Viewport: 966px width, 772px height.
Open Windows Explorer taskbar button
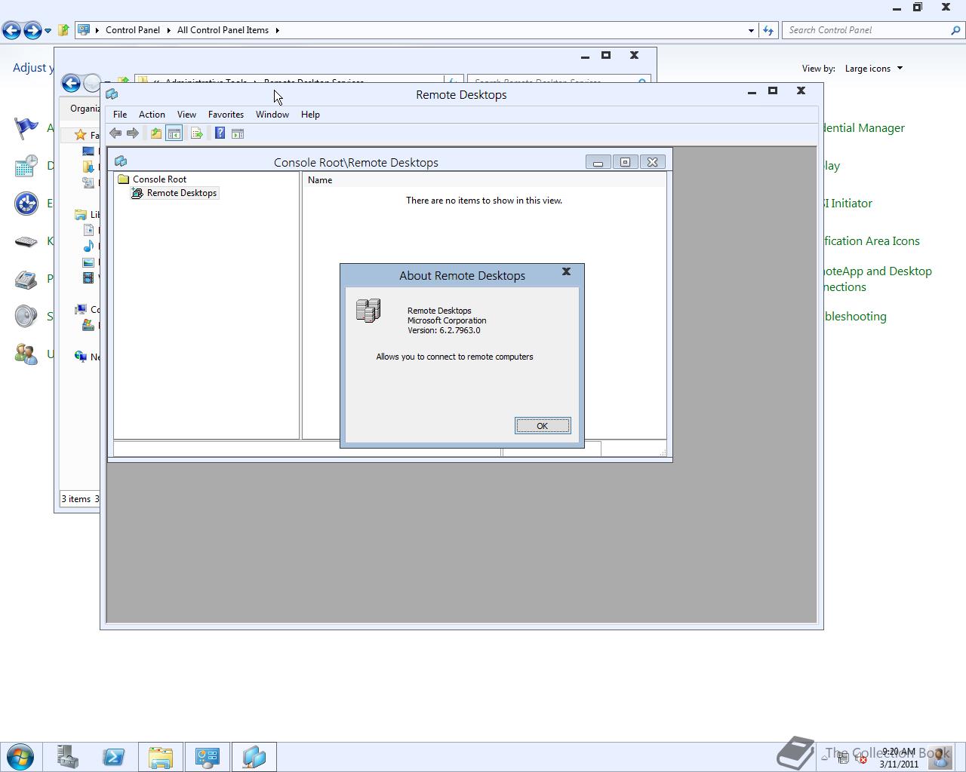point(161,757)
